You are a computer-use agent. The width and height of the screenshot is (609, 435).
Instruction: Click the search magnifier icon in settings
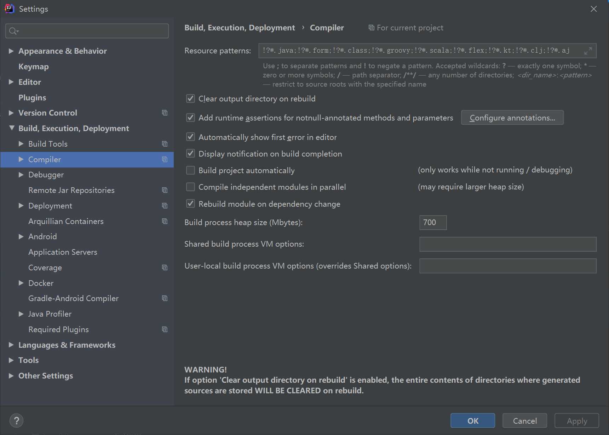[x=13, y=31]
